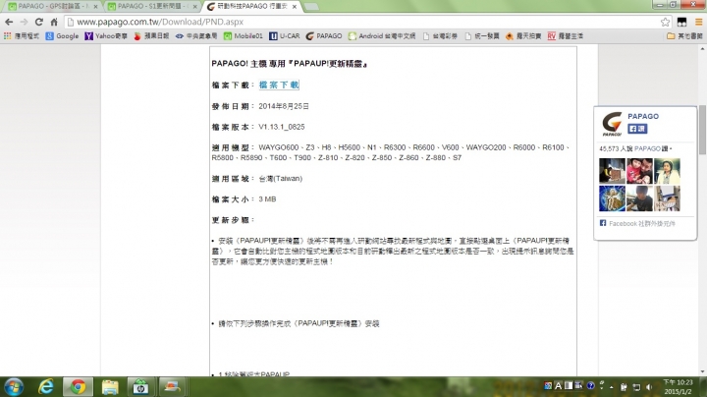
Task: Click the input method 'A' tray icon
Action: 558,386
